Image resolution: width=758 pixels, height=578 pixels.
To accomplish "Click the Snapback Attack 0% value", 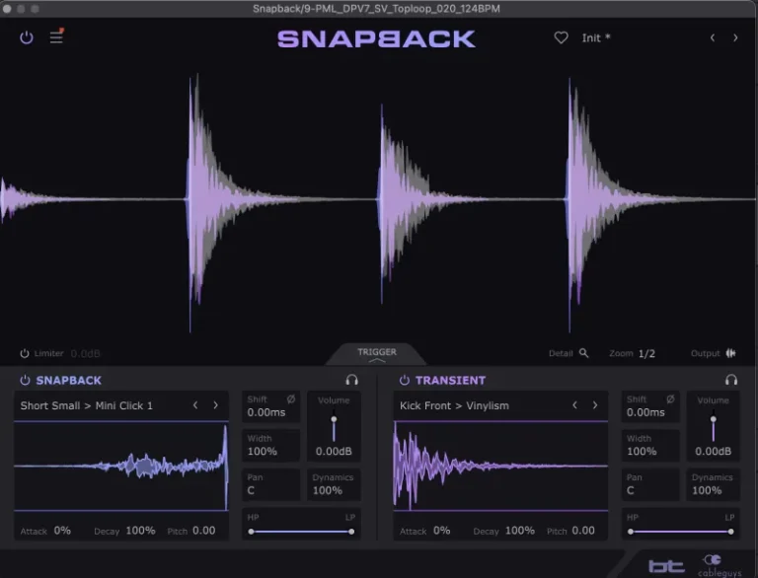I will coord(62,531).
